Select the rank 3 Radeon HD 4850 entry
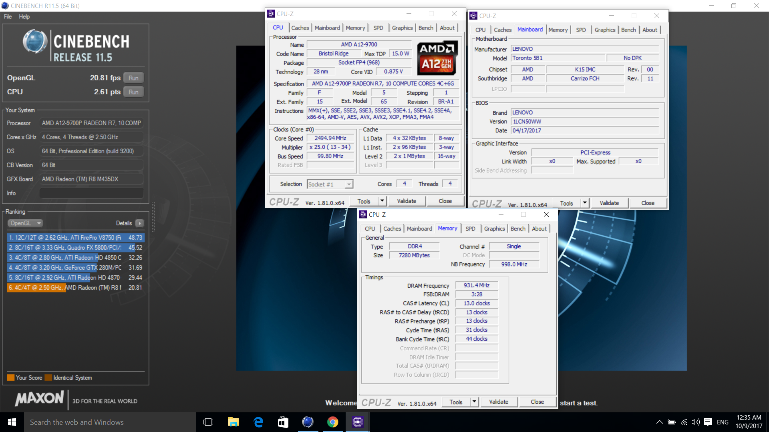Viewport: 769px width, 432px height. click(x=76, y=258)
